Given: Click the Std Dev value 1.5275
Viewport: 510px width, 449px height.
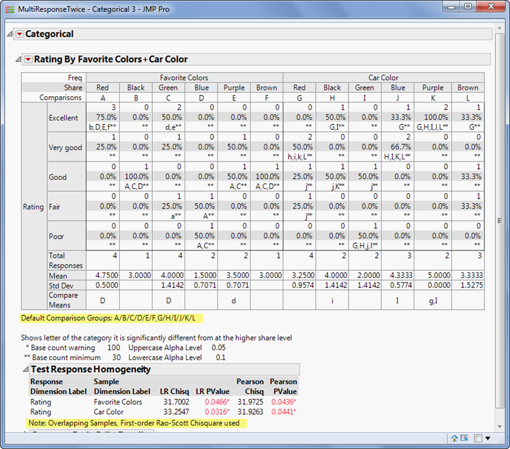Looking at the screenshot, I should tap(472, 285).
